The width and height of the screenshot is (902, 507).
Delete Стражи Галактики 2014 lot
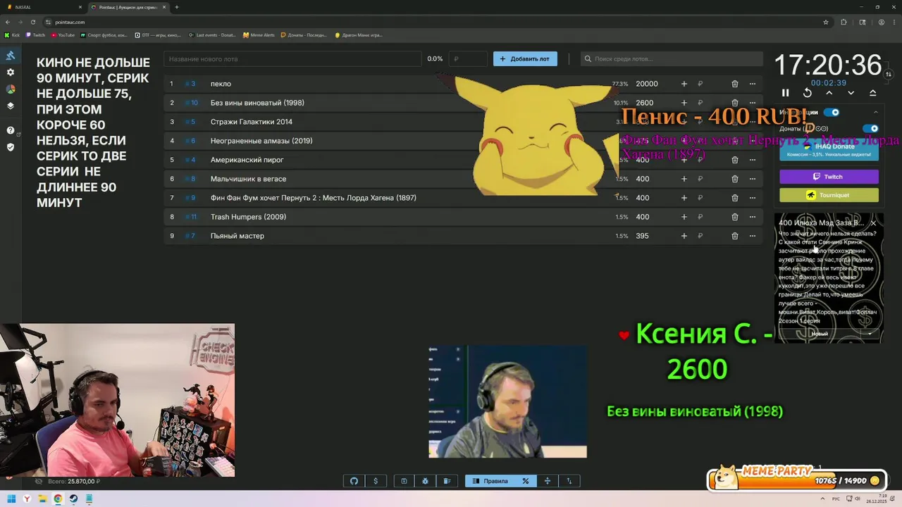coord(735,122)
